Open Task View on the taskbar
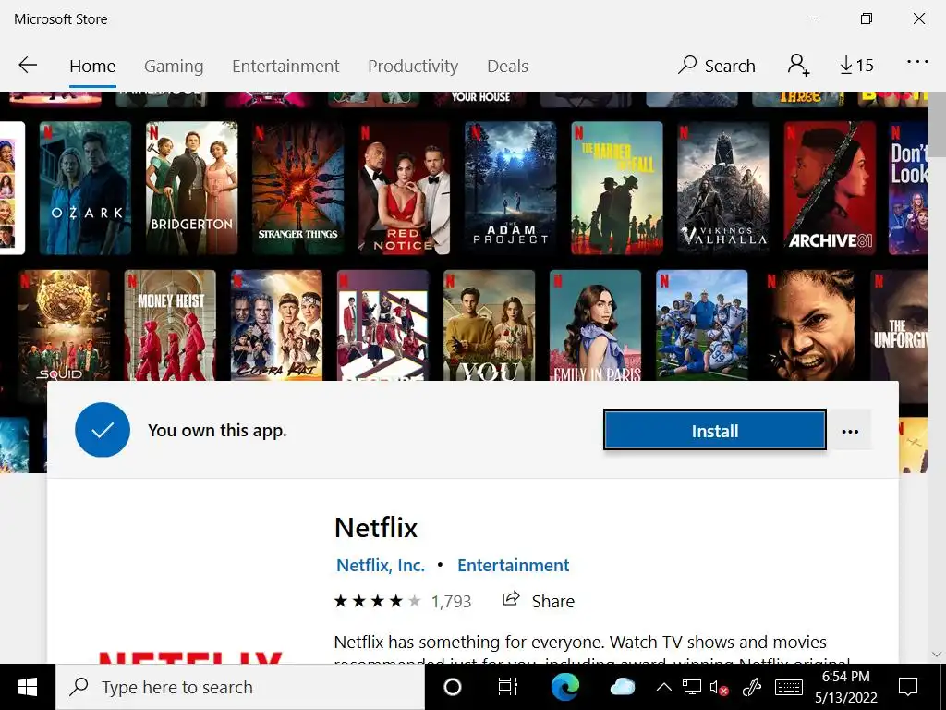 pos(507,687)
